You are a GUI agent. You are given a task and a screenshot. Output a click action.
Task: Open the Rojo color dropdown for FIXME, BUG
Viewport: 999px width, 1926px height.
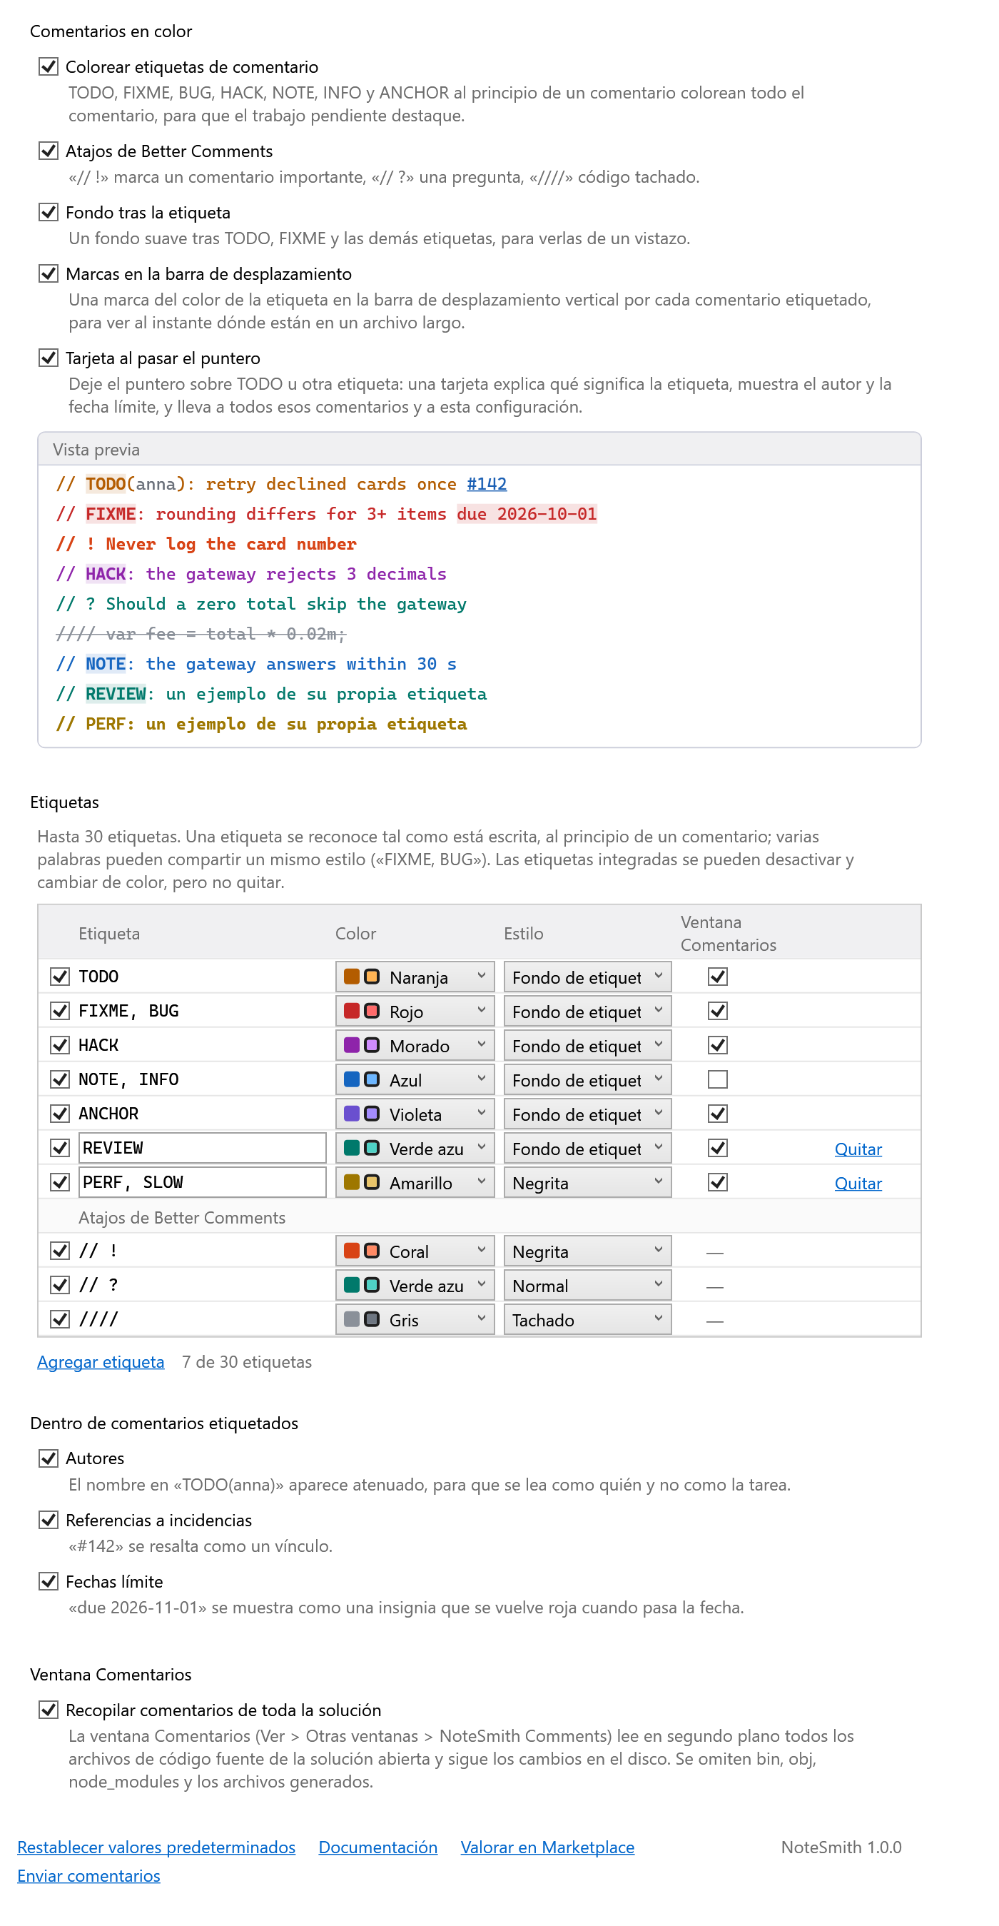pos(415,1012)
